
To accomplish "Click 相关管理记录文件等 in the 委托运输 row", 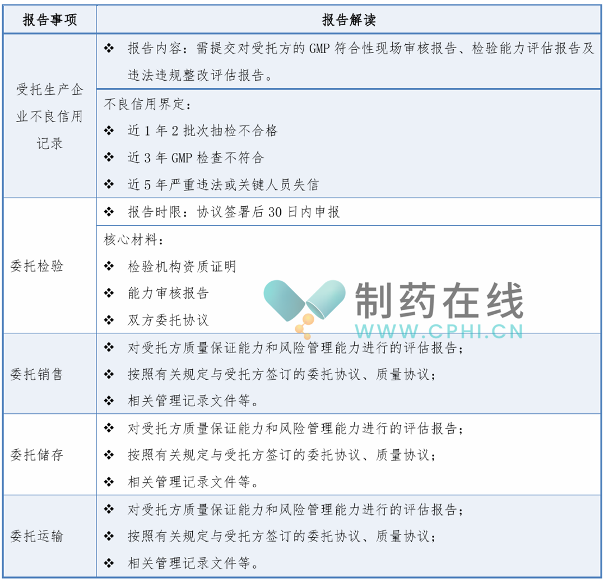I will [193, 563].
